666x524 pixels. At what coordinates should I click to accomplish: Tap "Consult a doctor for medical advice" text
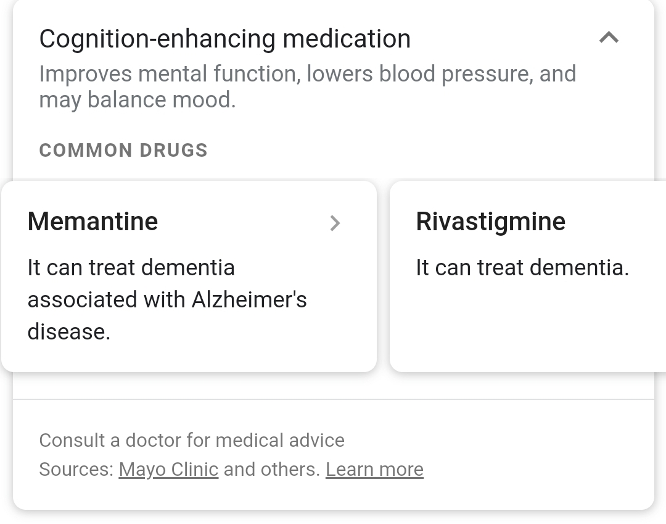point(192,440)
